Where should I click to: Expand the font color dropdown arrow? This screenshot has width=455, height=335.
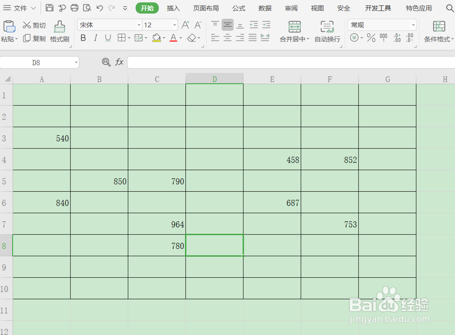coord(181,38)
